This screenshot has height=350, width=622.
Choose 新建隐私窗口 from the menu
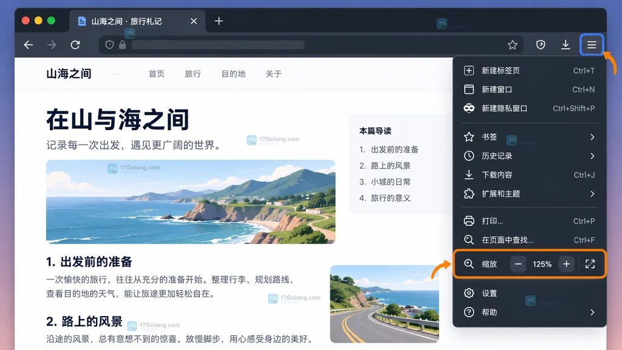tap(529, 108)
